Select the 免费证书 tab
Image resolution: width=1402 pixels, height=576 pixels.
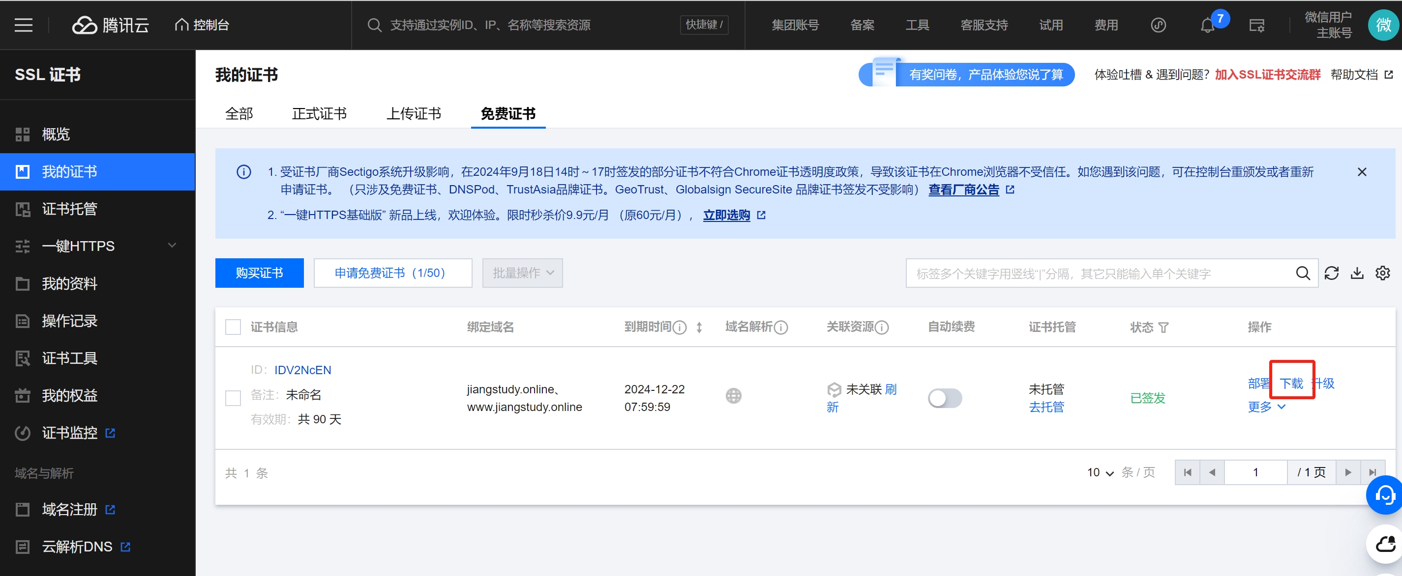(x=508, y=113)
